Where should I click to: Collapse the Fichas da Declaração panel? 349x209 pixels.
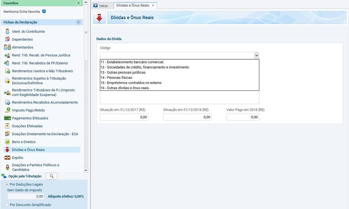78,22
